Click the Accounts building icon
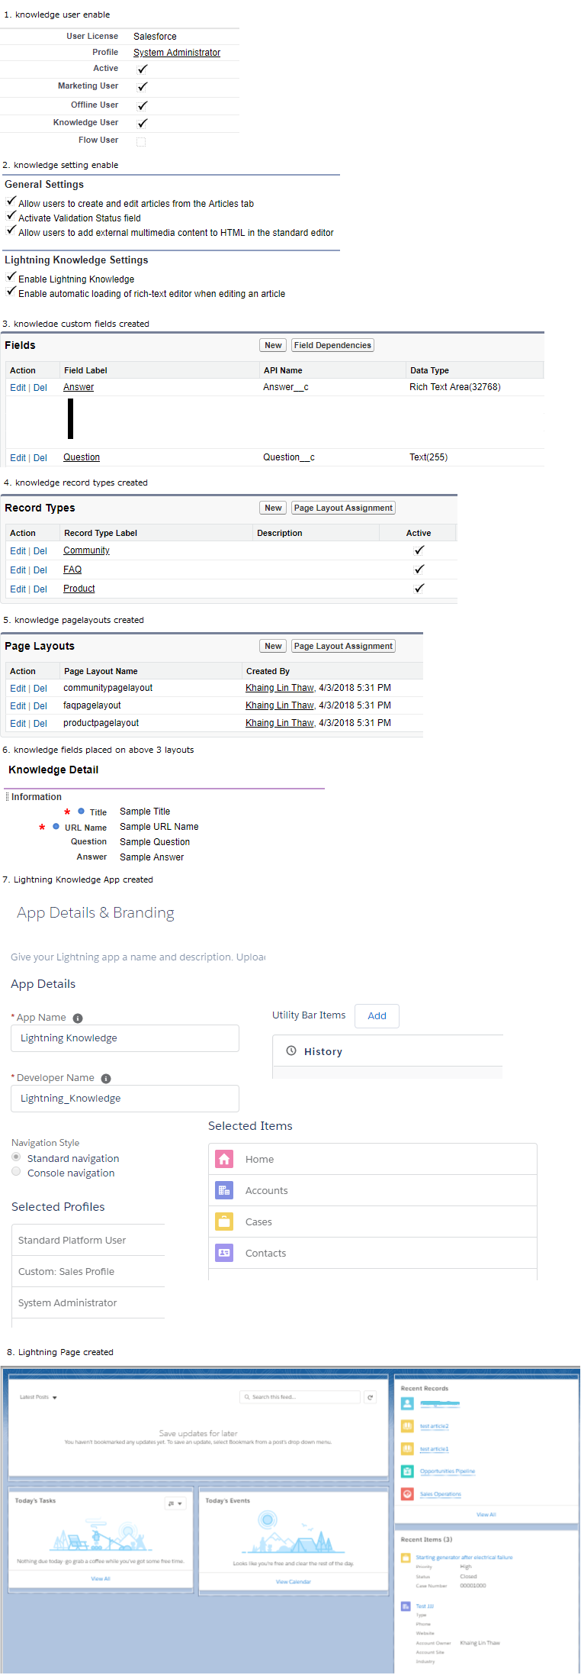This screenshot has width=581, height=1675. tap(224, 1190)
